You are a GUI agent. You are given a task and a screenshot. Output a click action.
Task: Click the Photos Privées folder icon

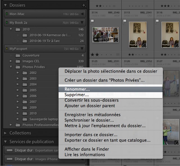coord(18,67)
